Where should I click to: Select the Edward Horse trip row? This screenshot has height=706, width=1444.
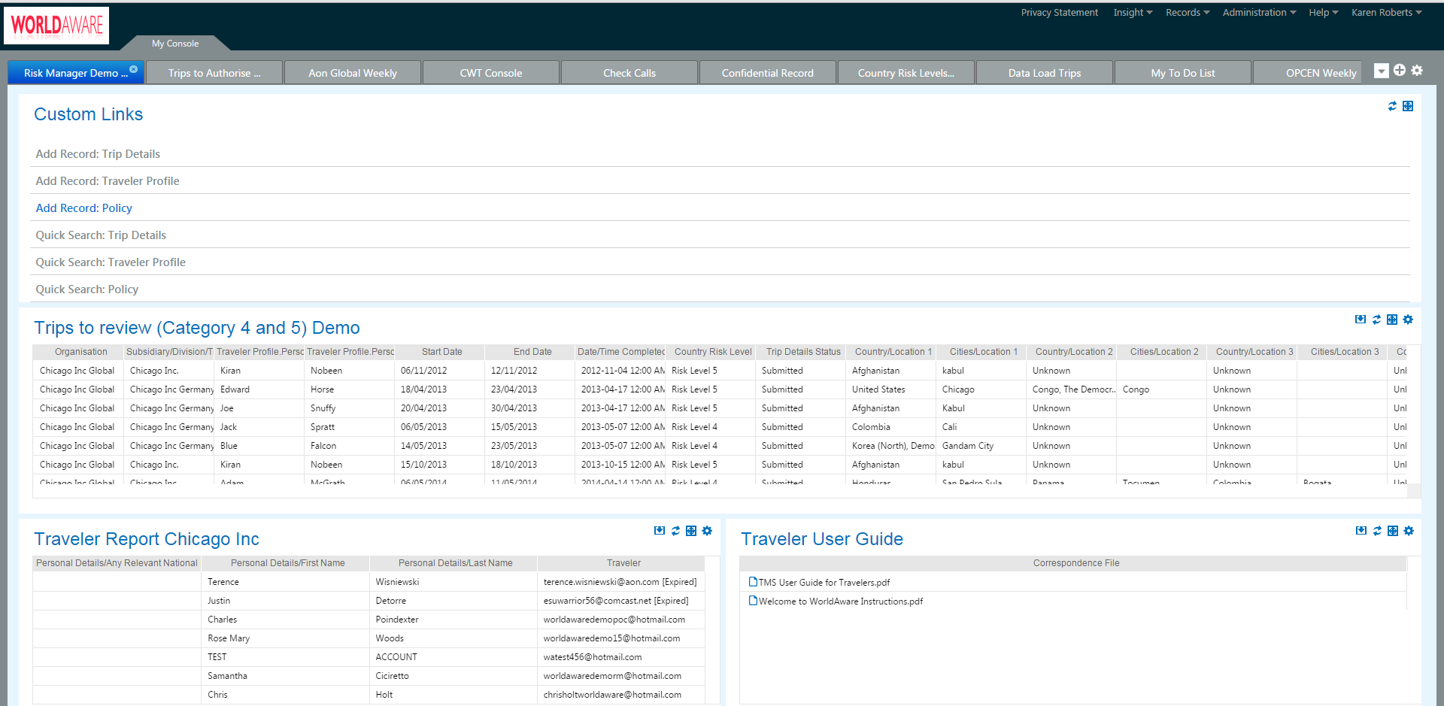pyautogui.click(x=720, y=389)
